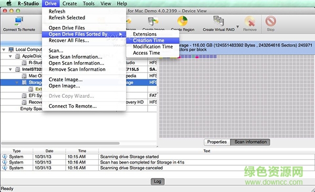The image size is (315, 192).
Task: Select Open Drive Files Sorted By submenu
Action: point(84,34)
